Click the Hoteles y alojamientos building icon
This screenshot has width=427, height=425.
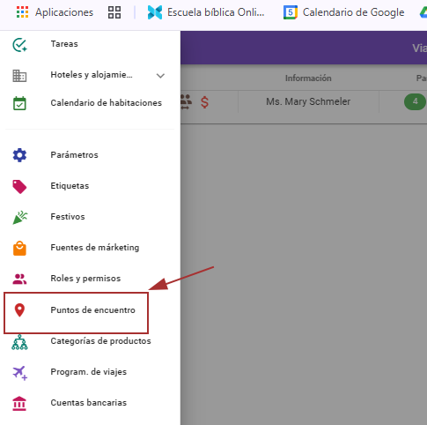pos(19,76)
